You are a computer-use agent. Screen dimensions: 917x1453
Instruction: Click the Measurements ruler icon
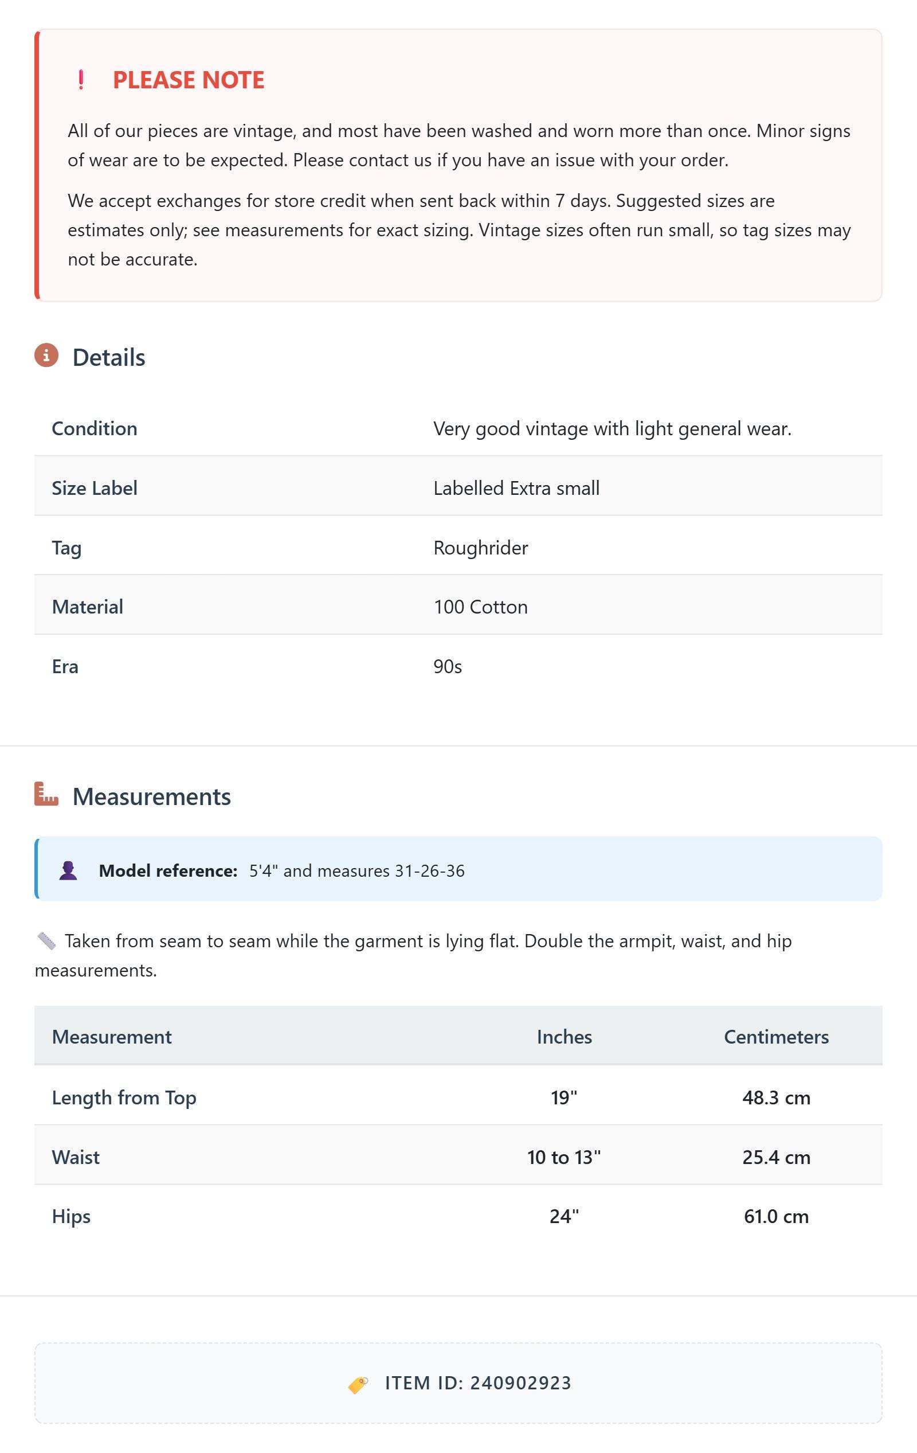[46, 794]
